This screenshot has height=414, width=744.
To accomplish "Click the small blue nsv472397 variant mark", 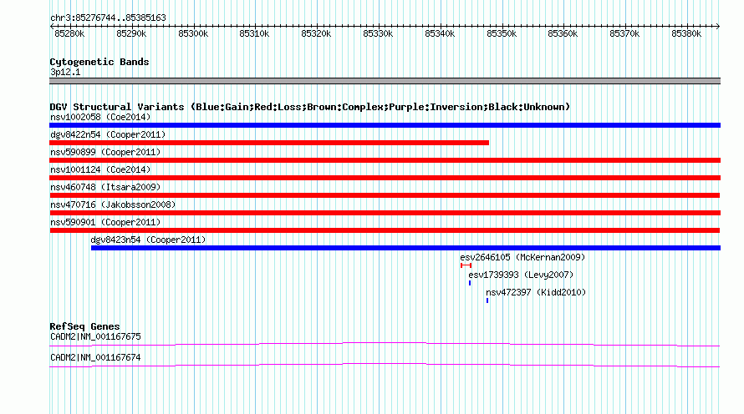I will (x=487, y=300).
